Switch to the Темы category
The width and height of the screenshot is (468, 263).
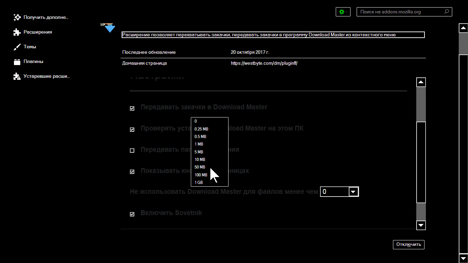point(30,47)
